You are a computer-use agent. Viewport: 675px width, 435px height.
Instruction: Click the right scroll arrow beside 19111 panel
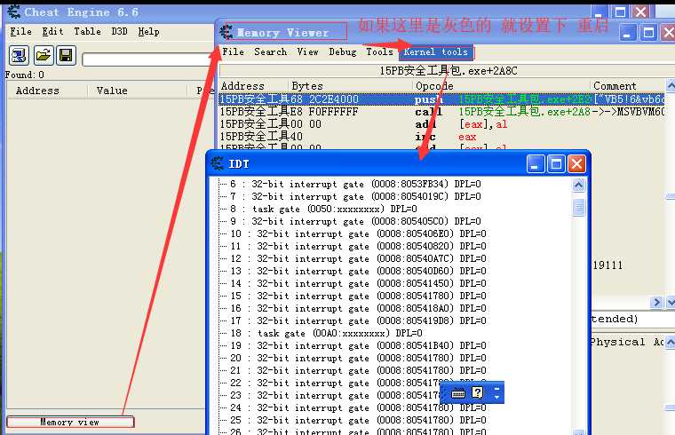(656, 303)
